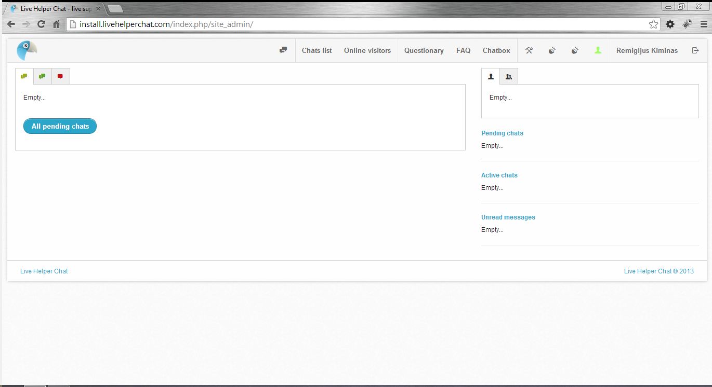This screenshot has height=387, width=712.
Task: Open the Unread messages link
Action: coord(508,217)
